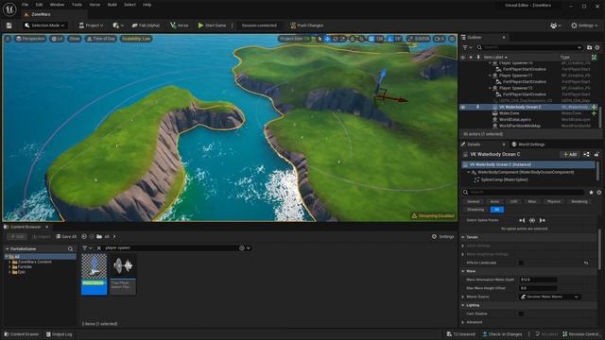Collapse the Lighting section
The width and height of the screenshot is (605, 340).
463,305
